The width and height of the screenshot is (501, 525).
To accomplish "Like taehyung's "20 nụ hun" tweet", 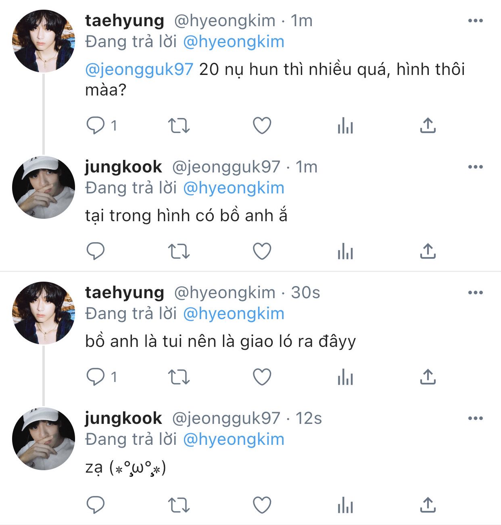I will 262,126.
